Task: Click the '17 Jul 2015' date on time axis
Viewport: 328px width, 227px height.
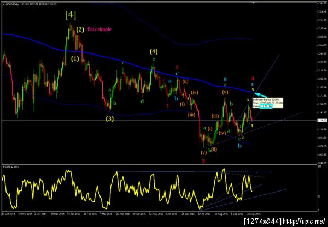Action: click(204, 214)
